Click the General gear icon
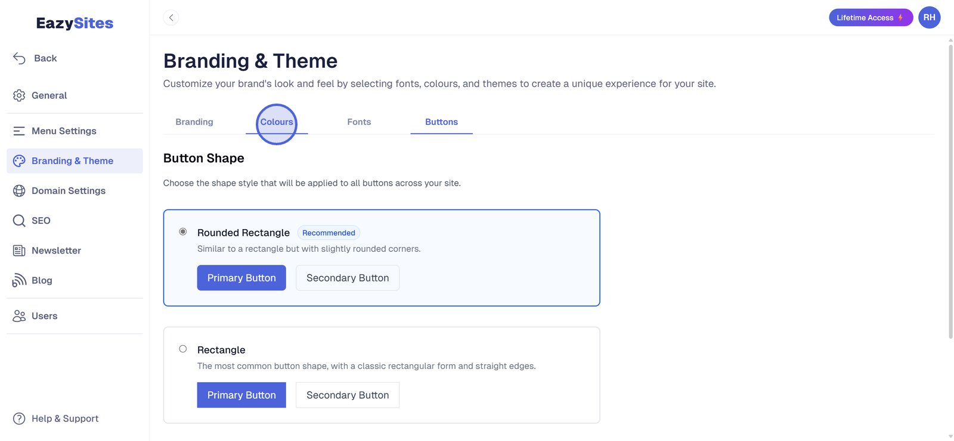 pyautogui.click(x=19, y=95)
